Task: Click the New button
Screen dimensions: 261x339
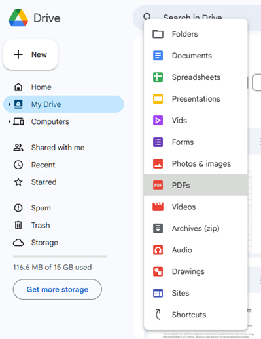Action: [31, 54]
